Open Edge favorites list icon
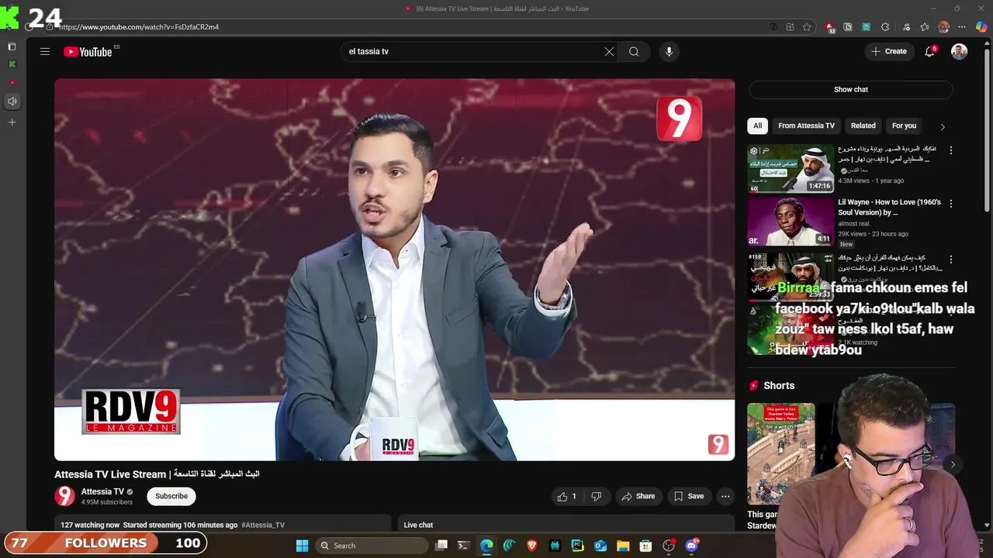This screenshot has height=558, width=993. pos(924,27)
